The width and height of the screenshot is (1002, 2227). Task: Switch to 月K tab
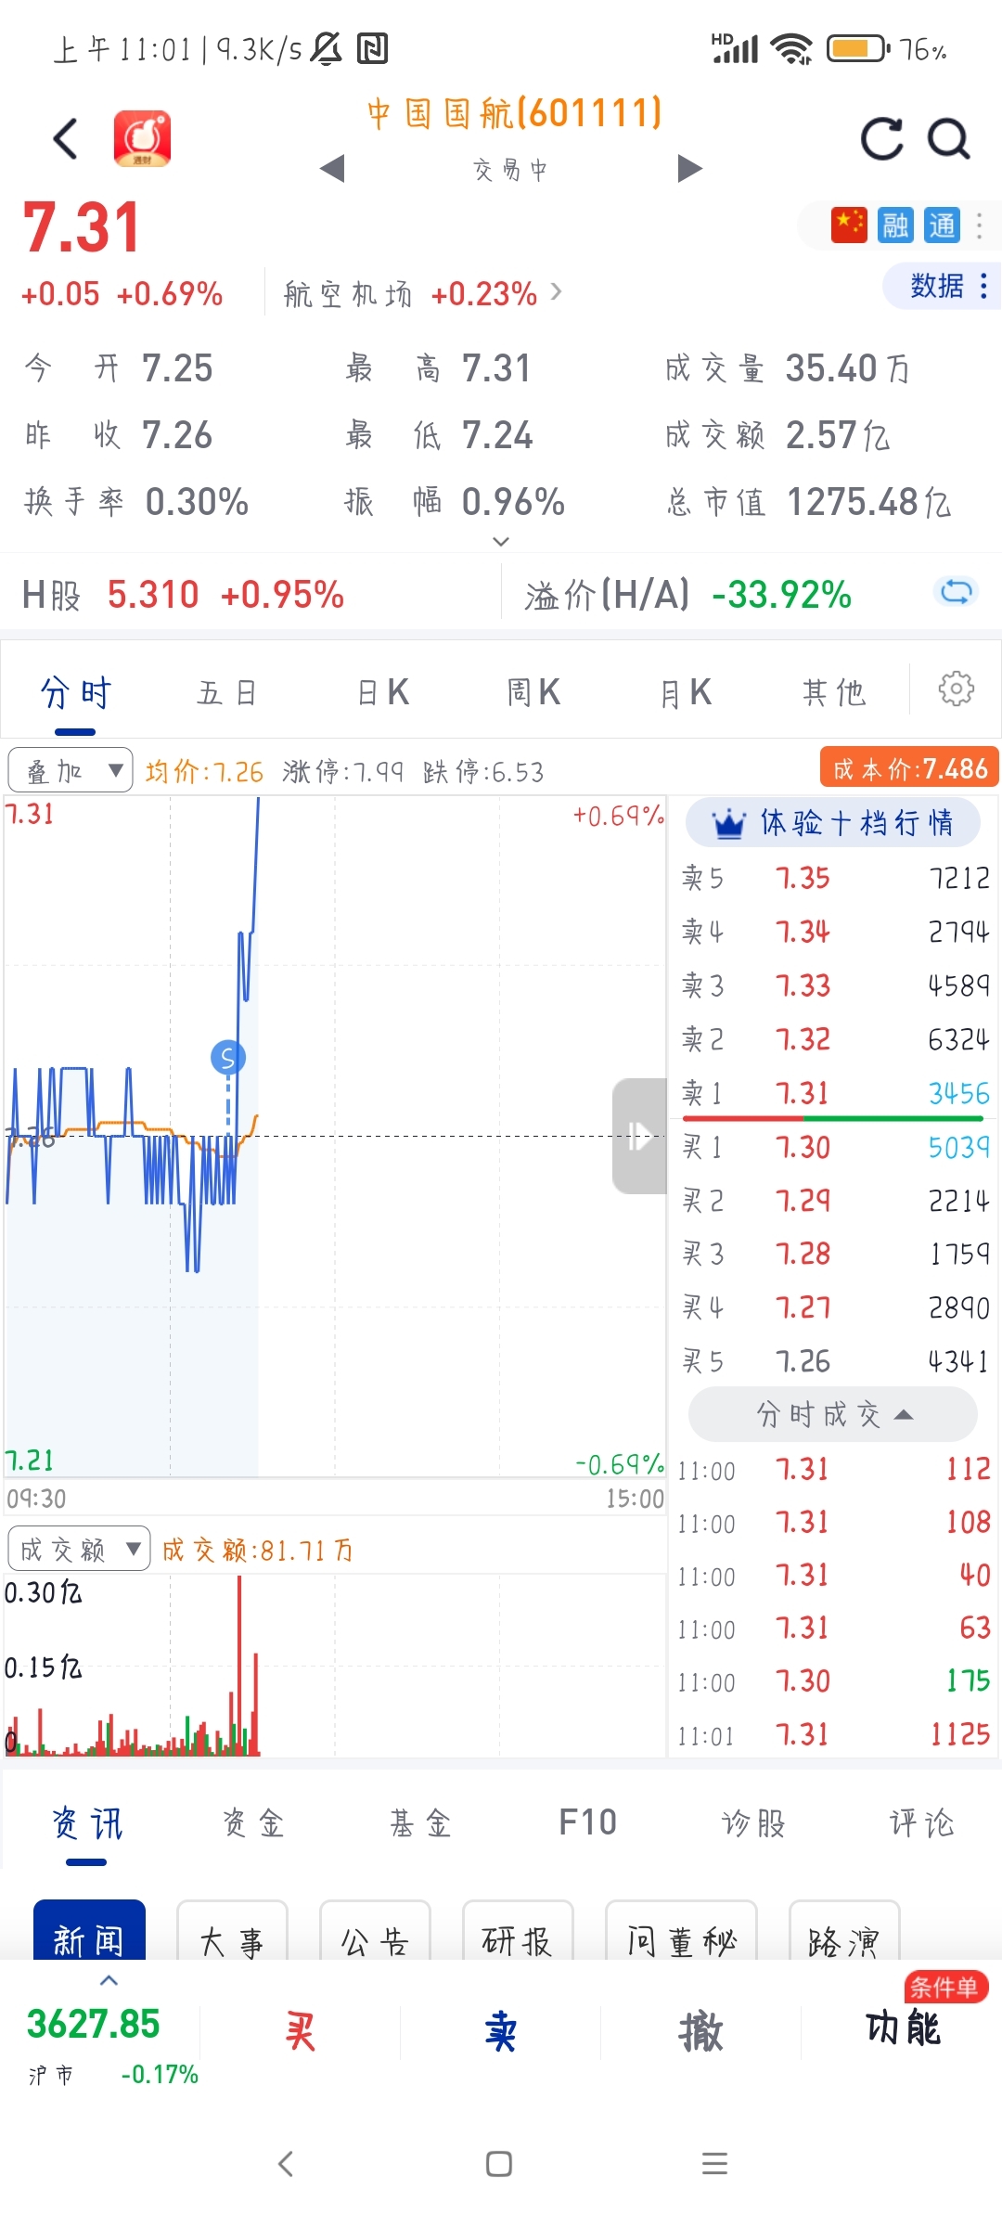coord(686,693)
